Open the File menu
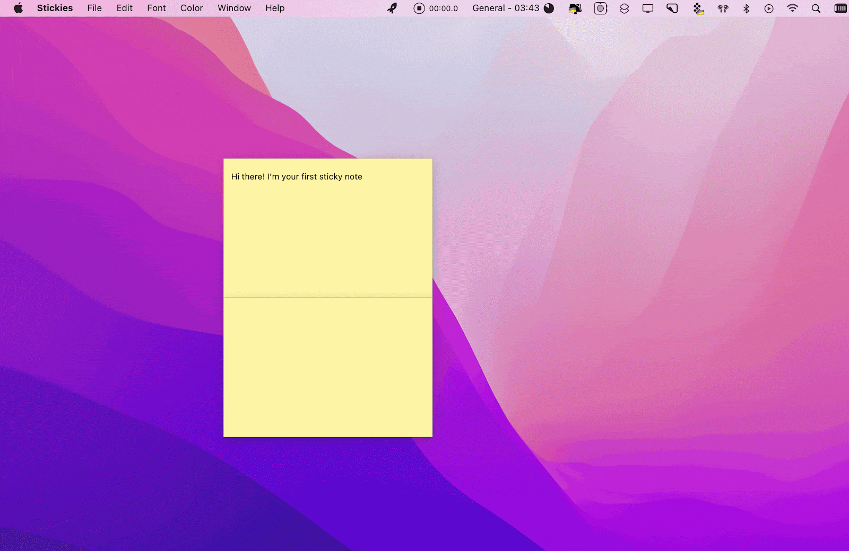The width and height of the screenshot is (849, 551). (x=94, y=8)
